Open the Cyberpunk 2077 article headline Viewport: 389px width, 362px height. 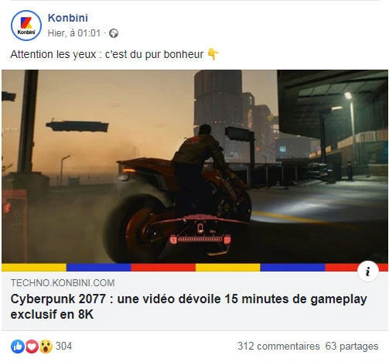point(189,306)
